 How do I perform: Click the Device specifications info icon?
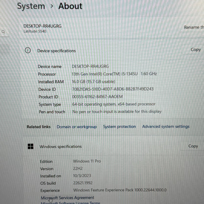pos(27,50)
